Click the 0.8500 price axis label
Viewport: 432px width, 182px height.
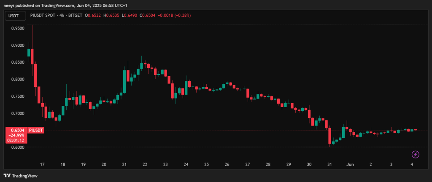tap(18, 62)
